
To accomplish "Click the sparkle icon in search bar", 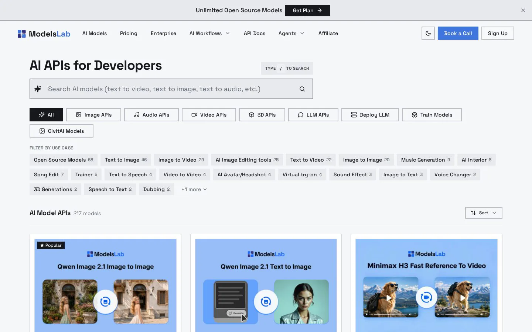I will [x=38, y=89].
